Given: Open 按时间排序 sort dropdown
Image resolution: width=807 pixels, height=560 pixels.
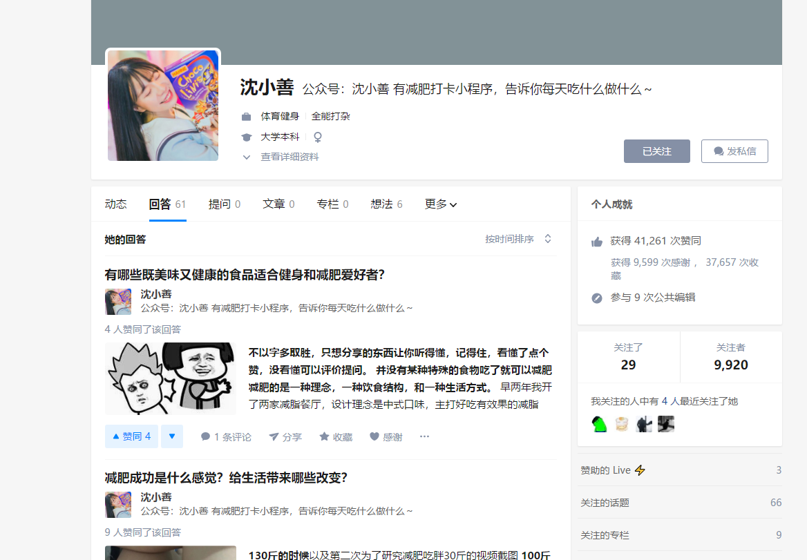Looking at the screenshot, I should tap(518, 239).
